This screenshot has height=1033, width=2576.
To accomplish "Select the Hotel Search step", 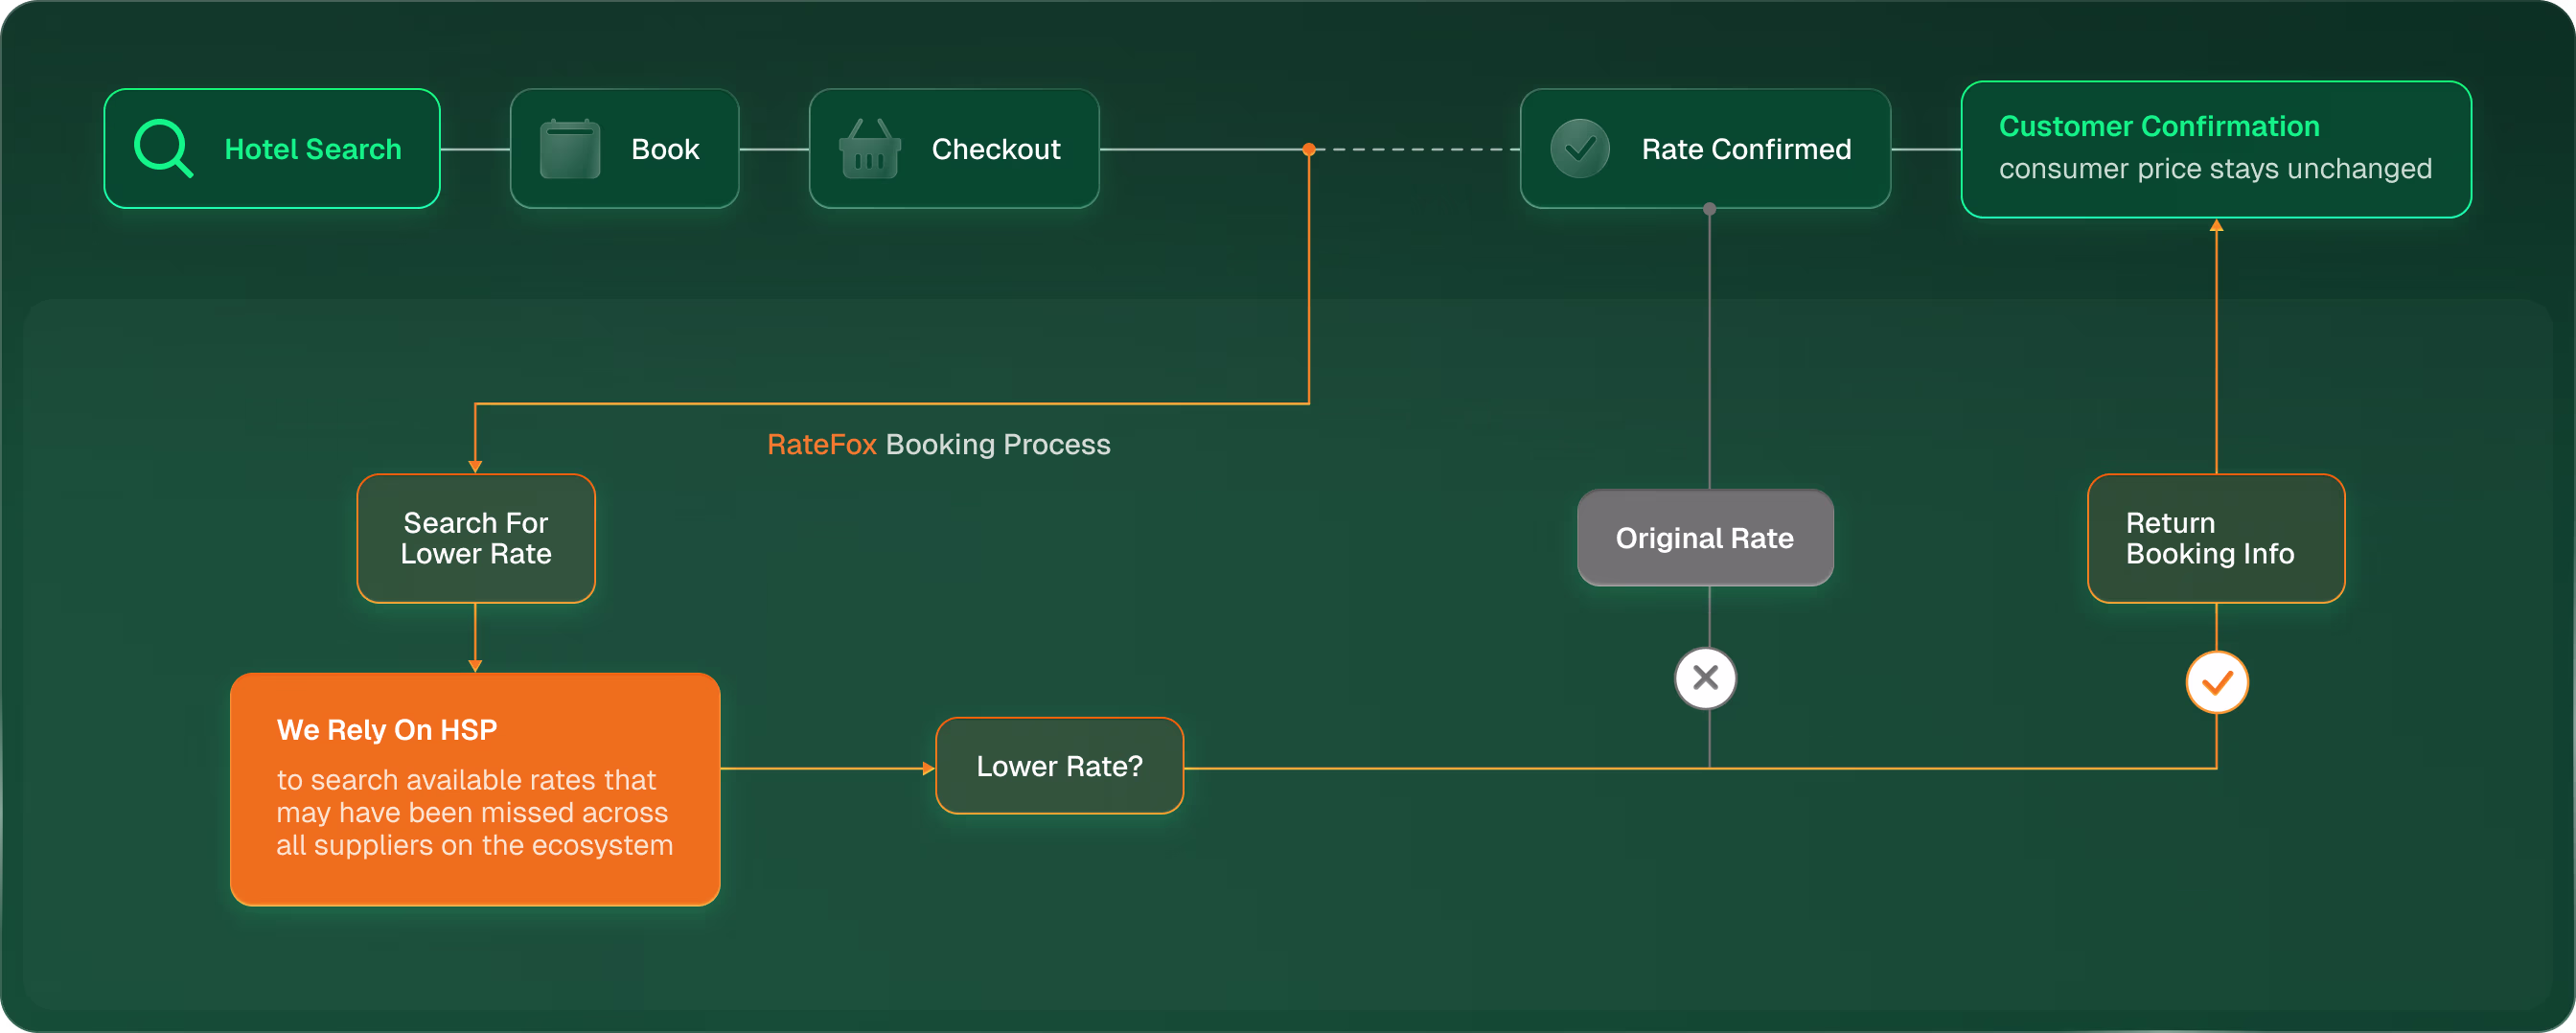I will click(x=272, y=148).
